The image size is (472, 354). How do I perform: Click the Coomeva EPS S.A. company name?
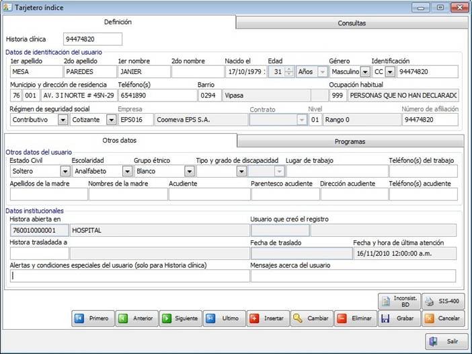202,120
